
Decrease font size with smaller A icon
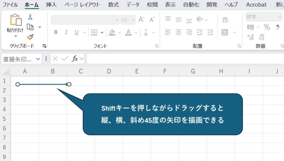point(152,20)
